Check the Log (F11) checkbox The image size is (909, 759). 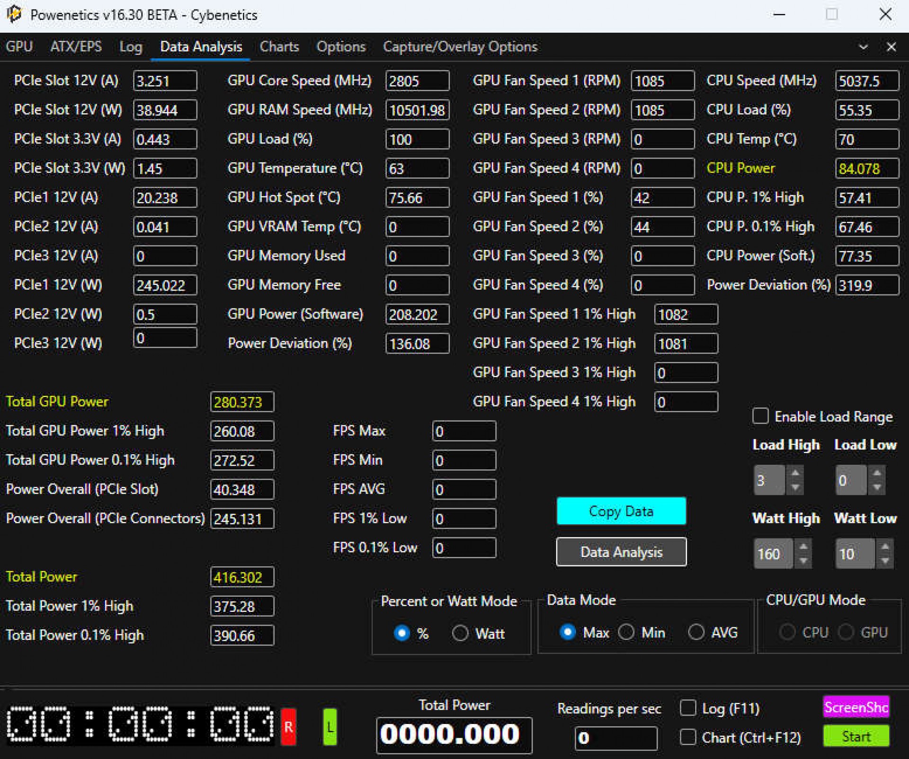tap(688, 708)
